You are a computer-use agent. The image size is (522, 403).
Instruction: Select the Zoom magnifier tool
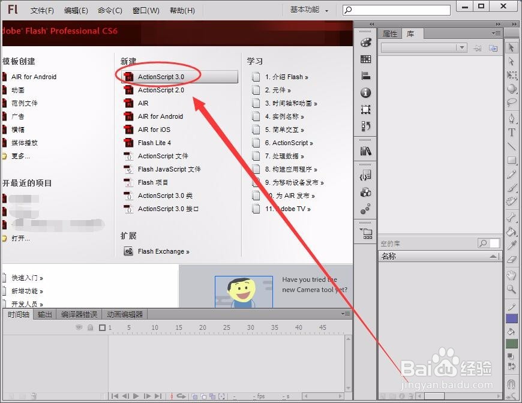tap(511, 289)
